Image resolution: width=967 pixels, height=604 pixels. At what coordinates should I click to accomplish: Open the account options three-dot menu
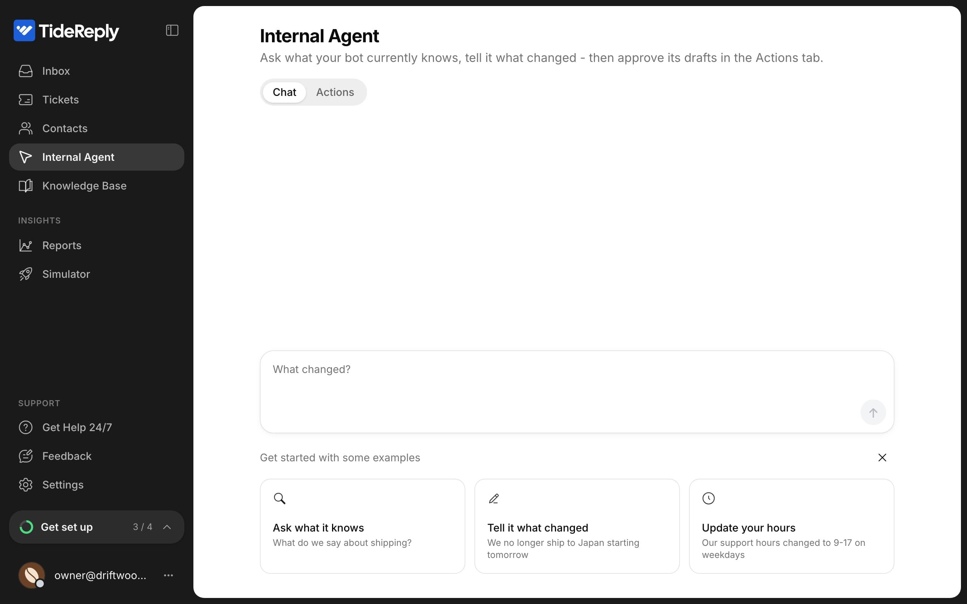click(168, 575)
